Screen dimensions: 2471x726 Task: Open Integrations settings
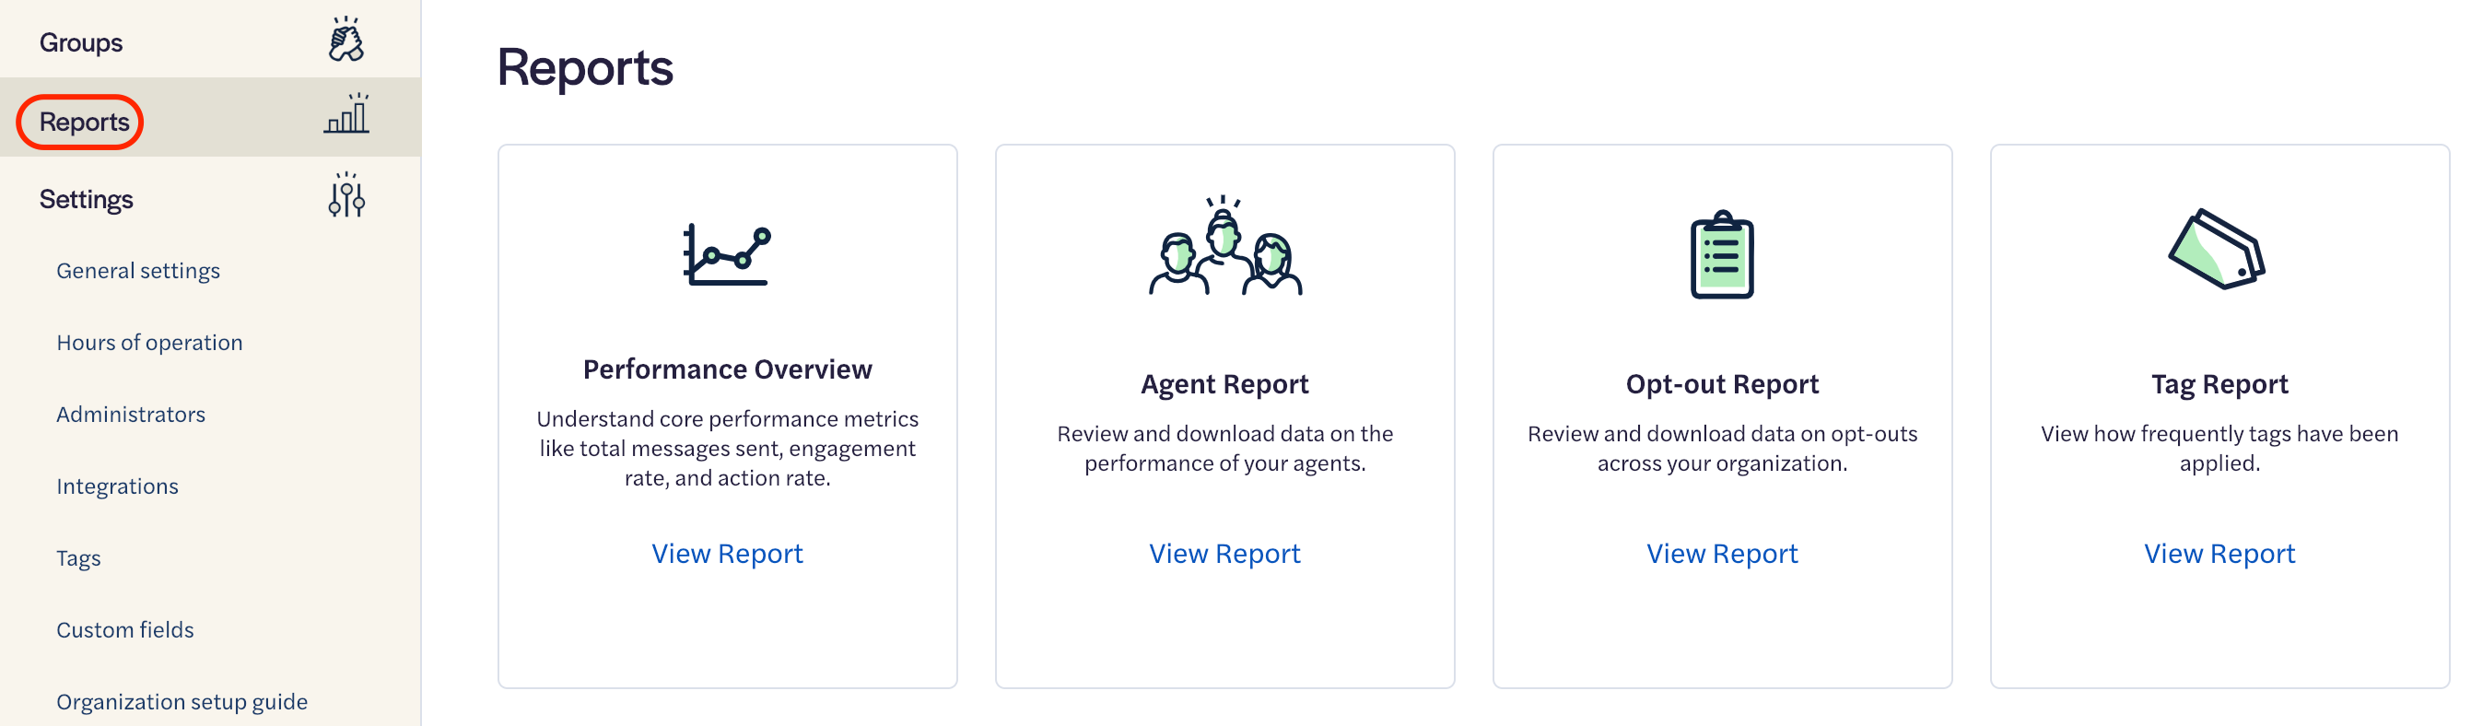point(117,486)
